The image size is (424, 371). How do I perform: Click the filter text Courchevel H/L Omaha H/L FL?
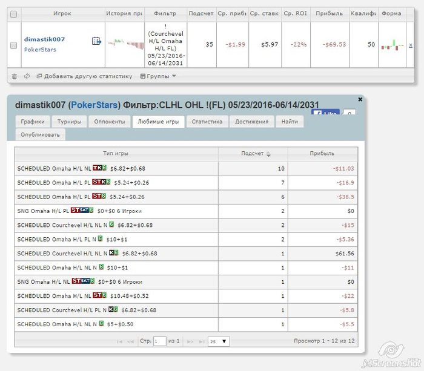(166, 41)
